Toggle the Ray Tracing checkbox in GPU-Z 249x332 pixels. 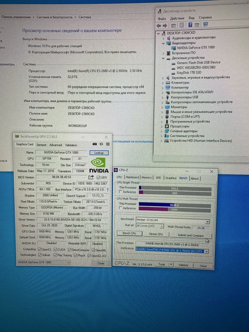pyautogui.click(x=55, y=255)
